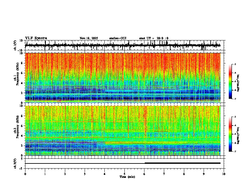Screen dimensions: 252x195
Task: Select the date label "Nov.18, 2025"
Action: (x=89, y=38)
